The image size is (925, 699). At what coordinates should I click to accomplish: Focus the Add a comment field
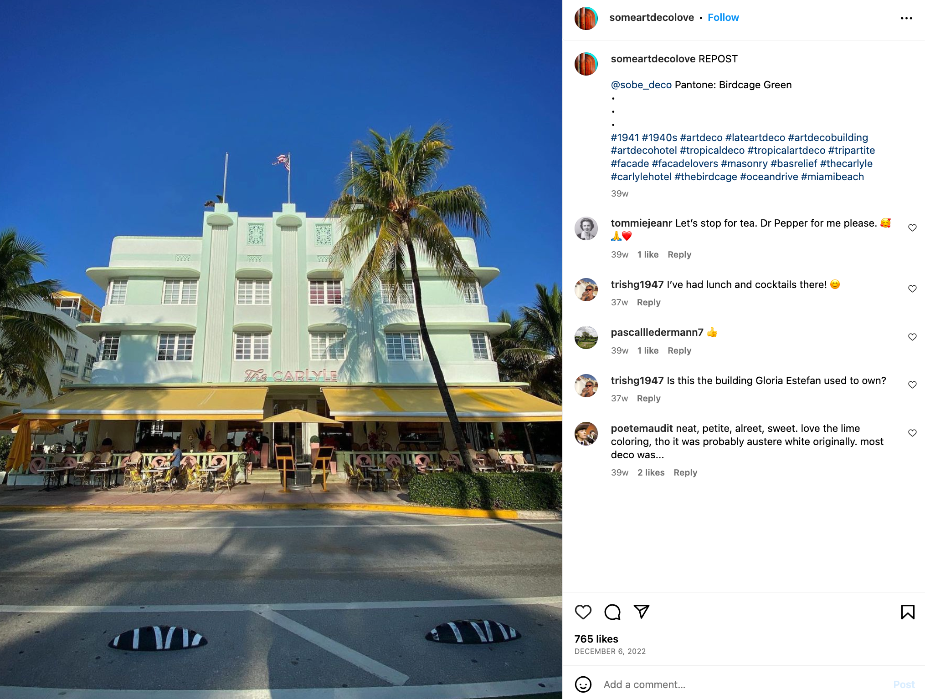click(x=743, y=684)
